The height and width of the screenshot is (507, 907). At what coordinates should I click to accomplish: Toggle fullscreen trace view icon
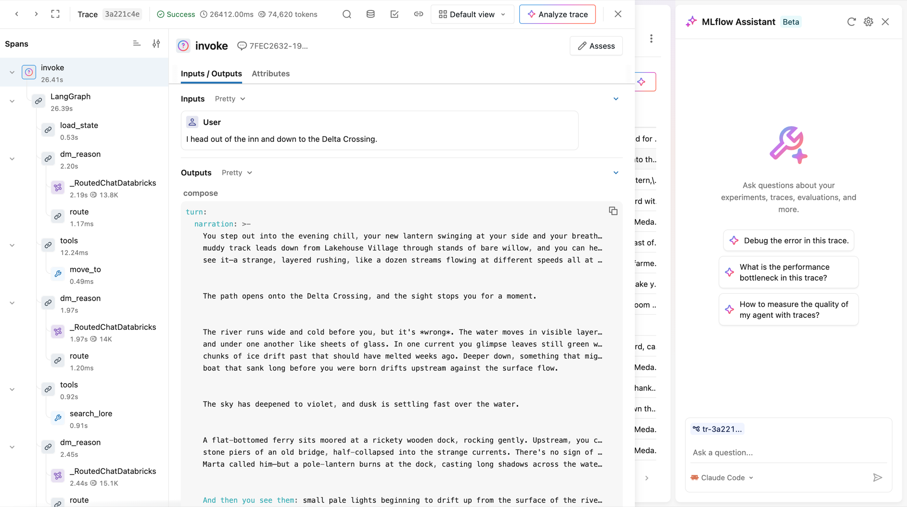55,14
